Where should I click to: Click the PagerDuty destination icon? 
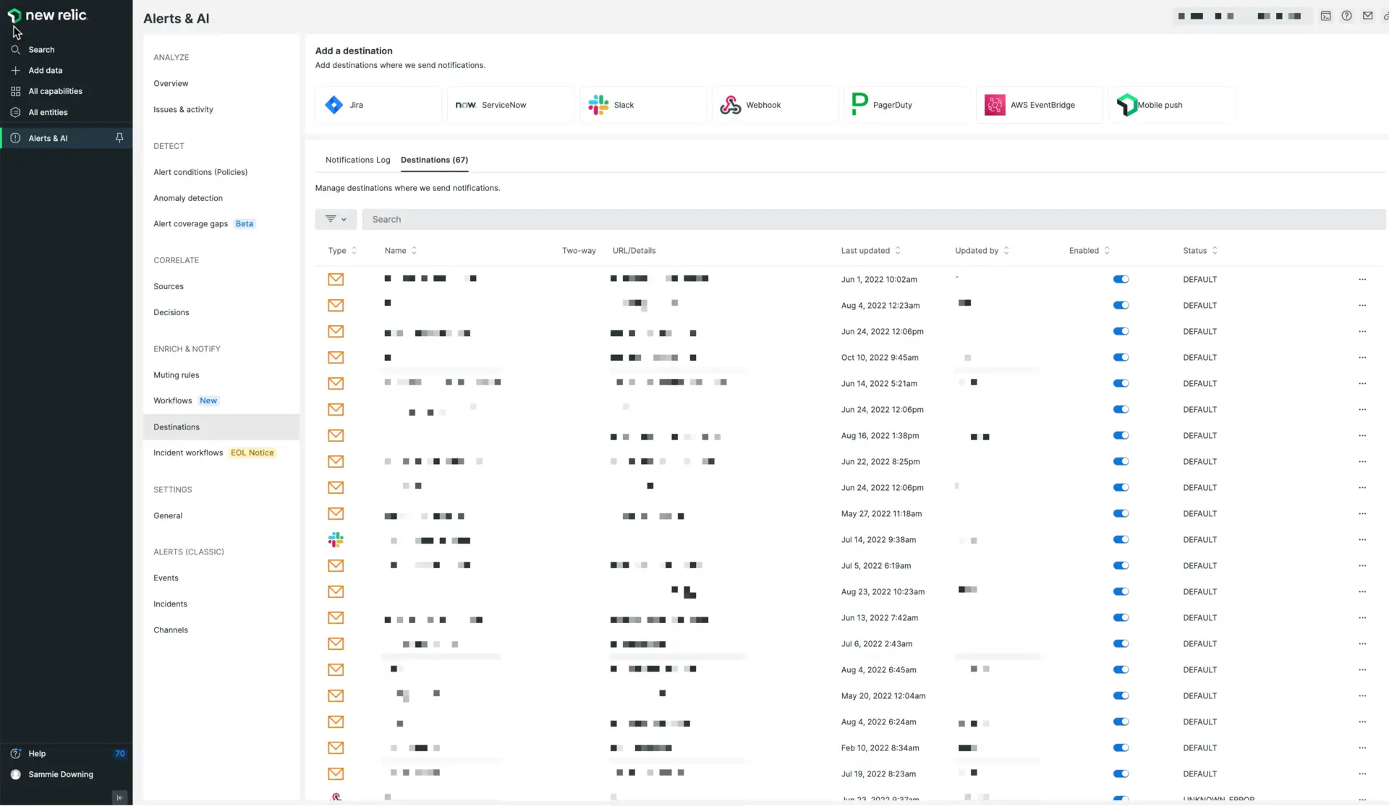(x=860, y=105)
